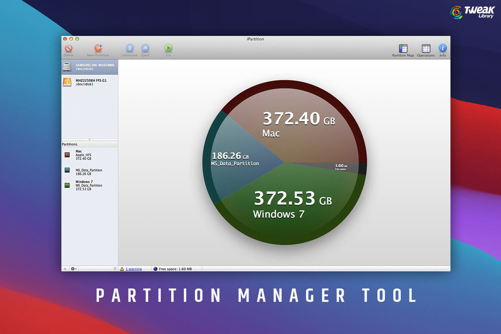This screenshot has height=334, width=501.
Task: Create a partition with New Partition icon
Action: [x=98, y=48]
